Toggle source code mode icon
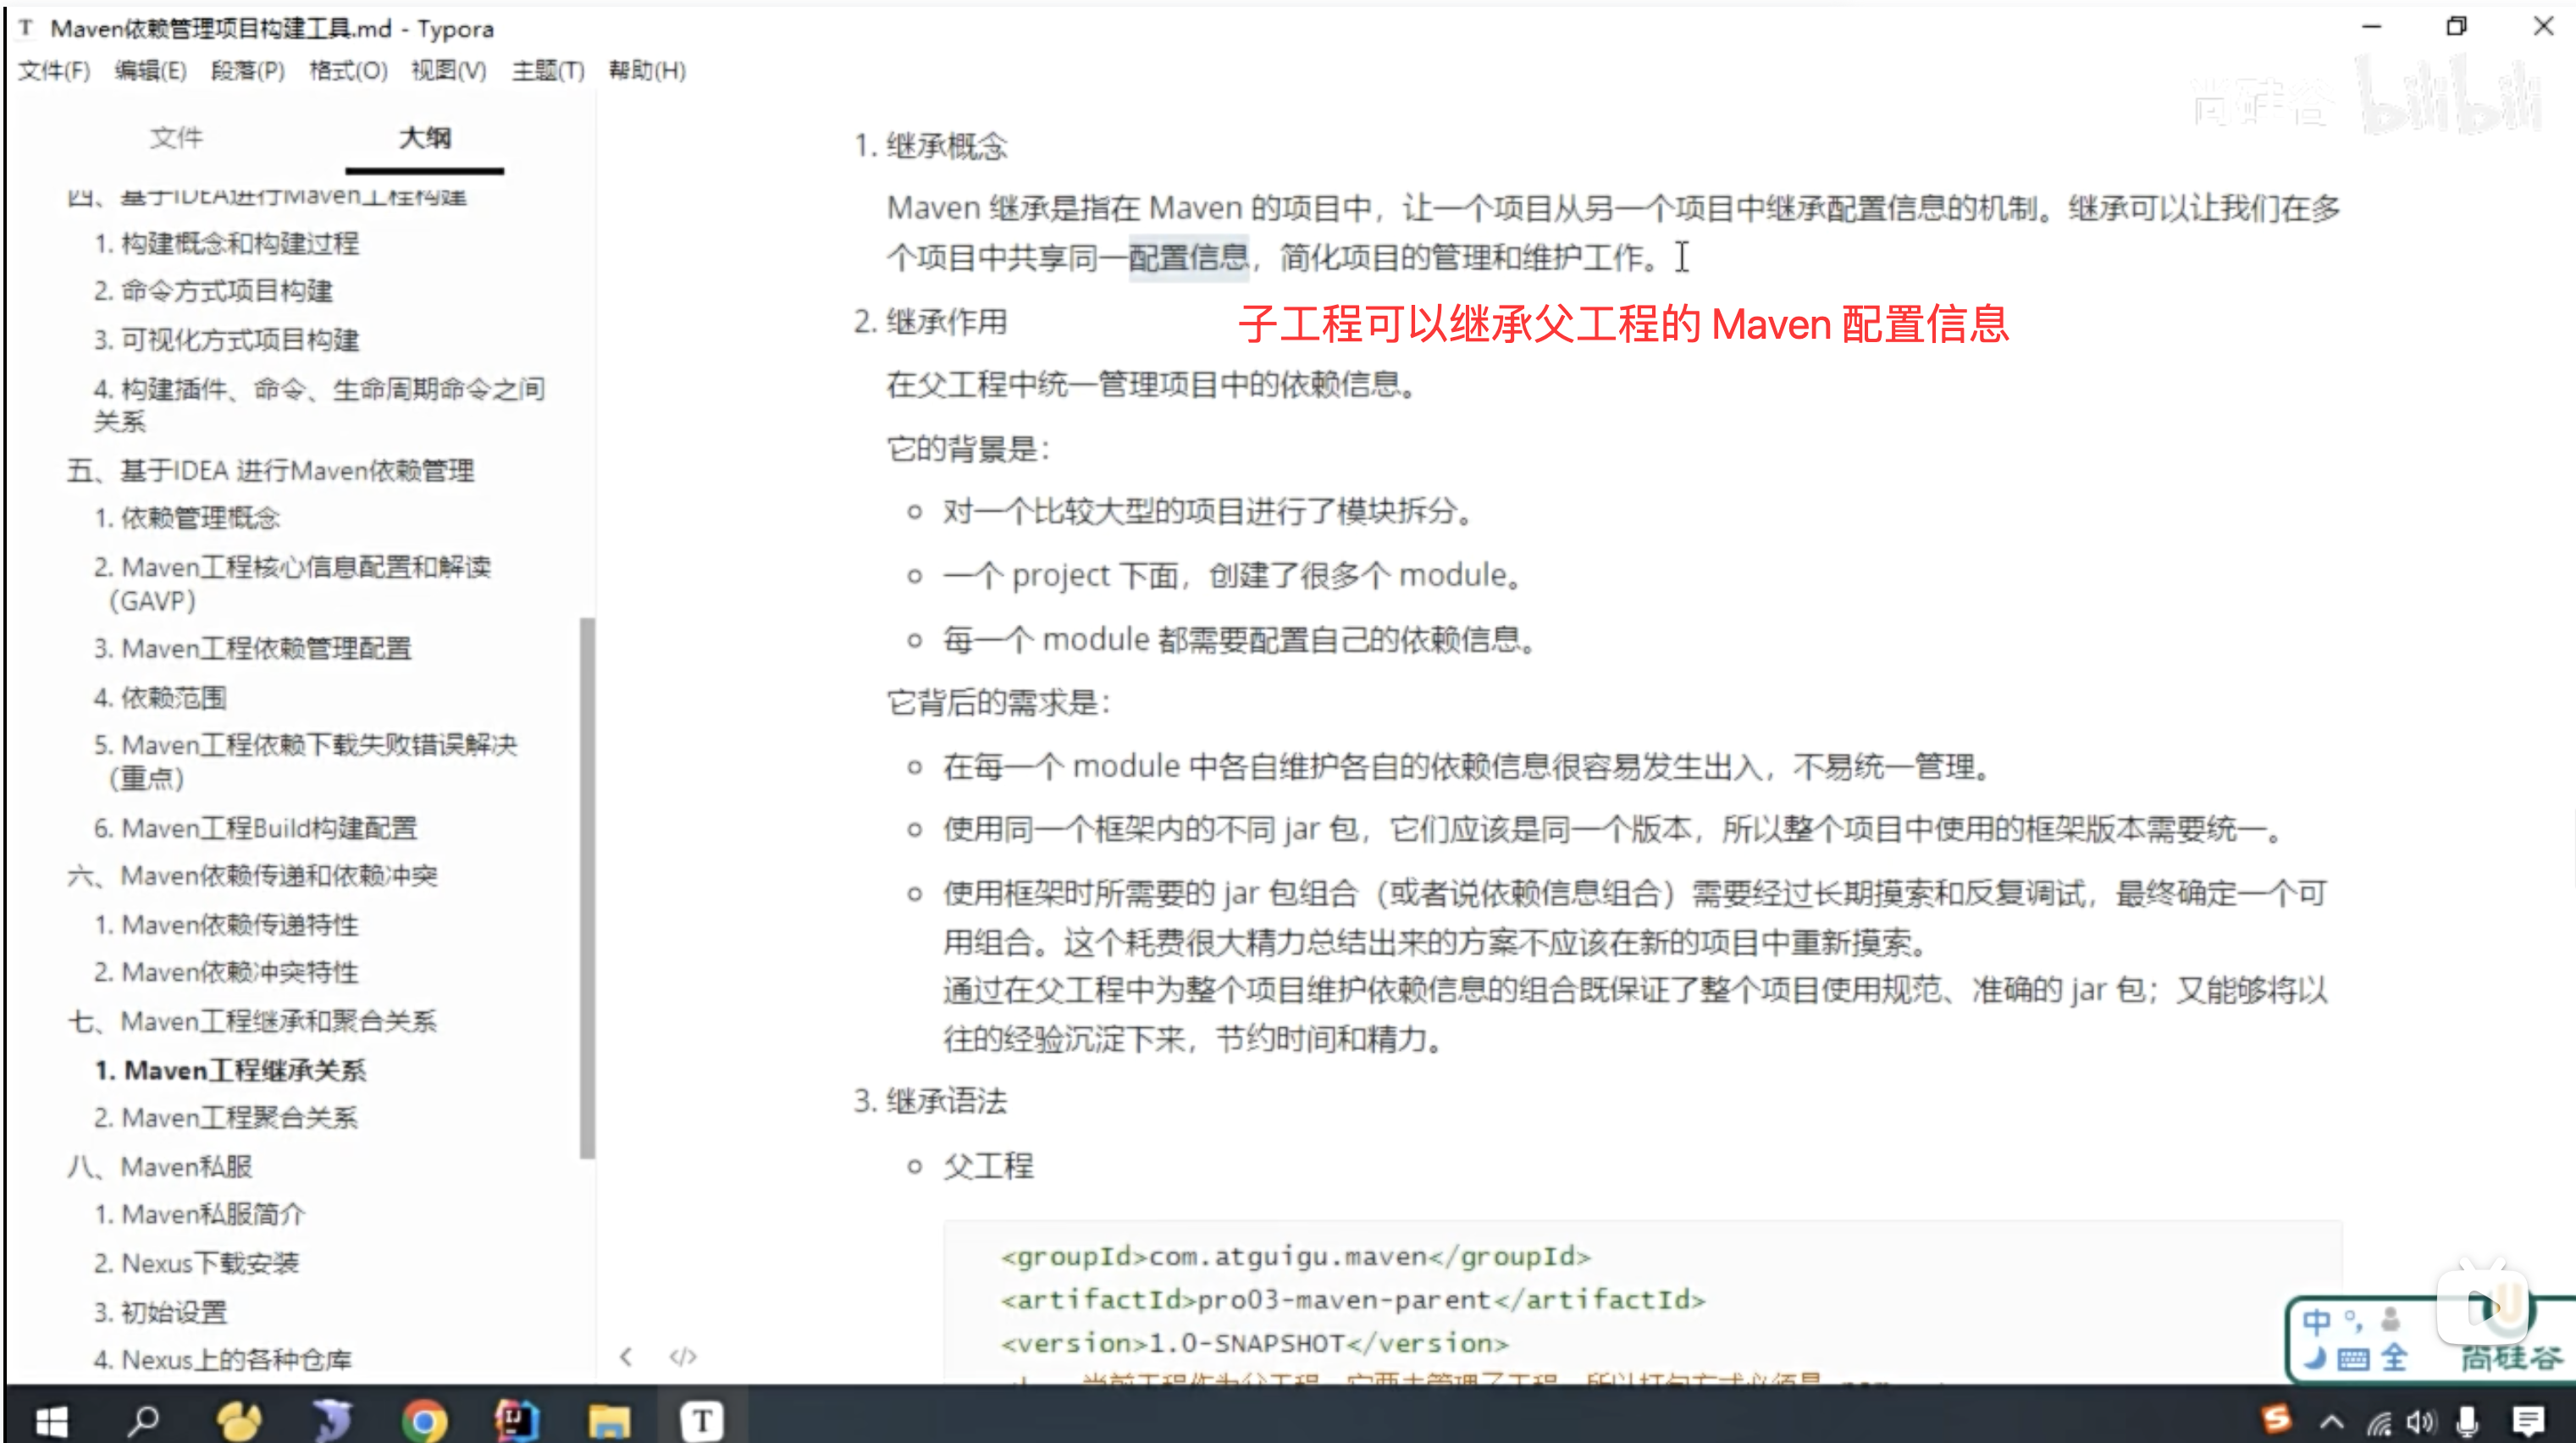 click(683, 1357)
